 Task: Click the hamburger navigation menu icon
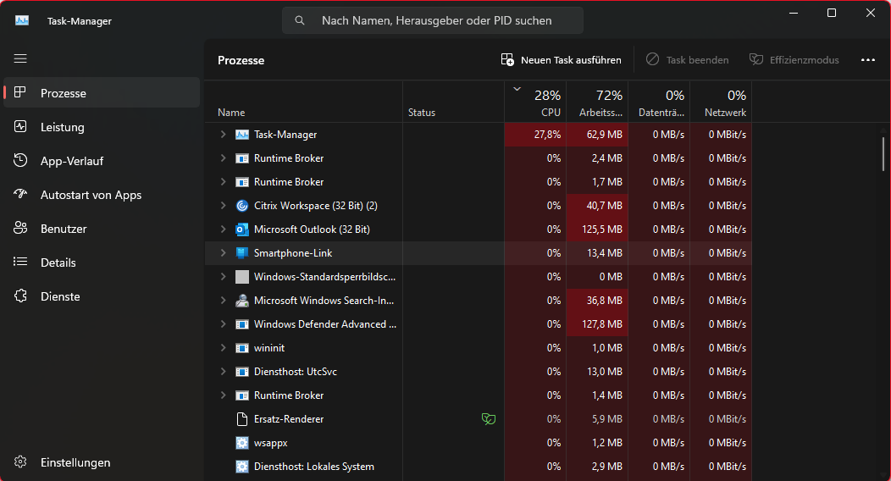(20, 58)
